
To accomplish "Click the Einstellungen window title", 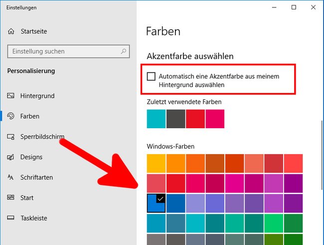I will 21,7.
